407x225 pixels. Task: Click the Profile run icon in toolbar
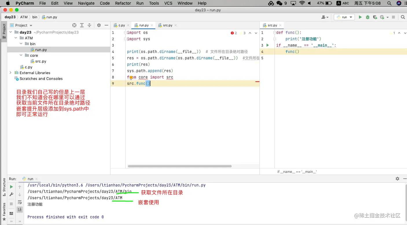382,17
